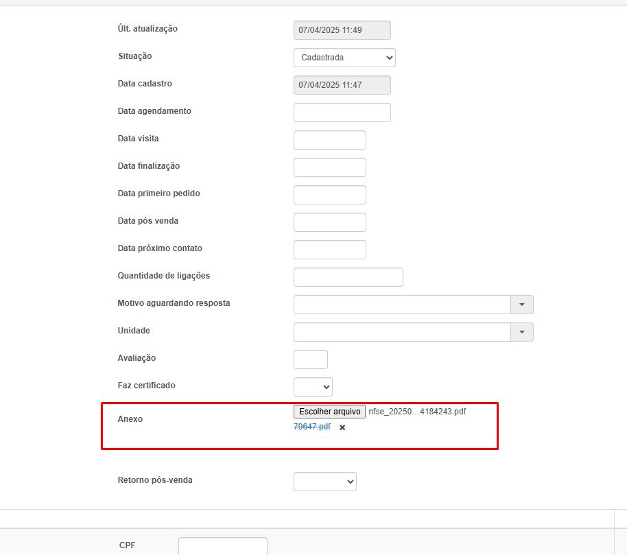Image resolution: width=627 pixels, height=555 pixels.
Task: Click the Data visita input field
Action: 329,140
